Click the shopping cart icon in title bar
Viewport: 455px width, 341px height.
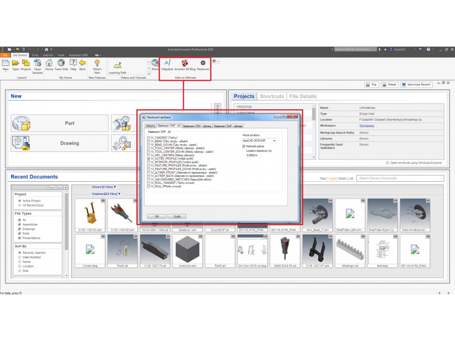tap(420, 49)
